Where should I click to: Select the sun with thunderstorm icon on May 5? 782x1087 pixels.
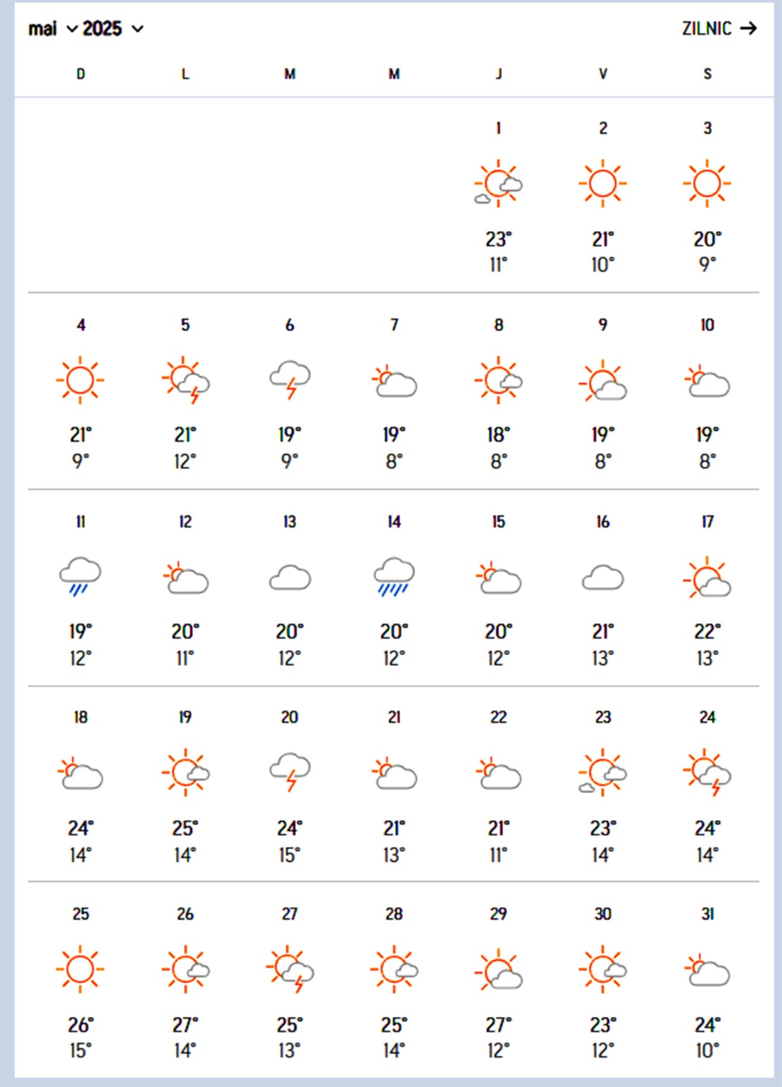click(185, 380)
